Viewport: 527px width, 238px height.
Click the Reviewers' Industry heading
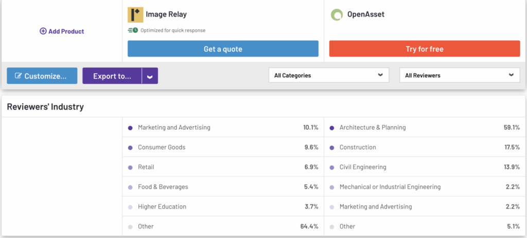coord(45,107)
